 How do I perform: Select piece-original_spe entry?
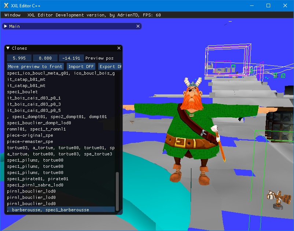coord(61,135)
